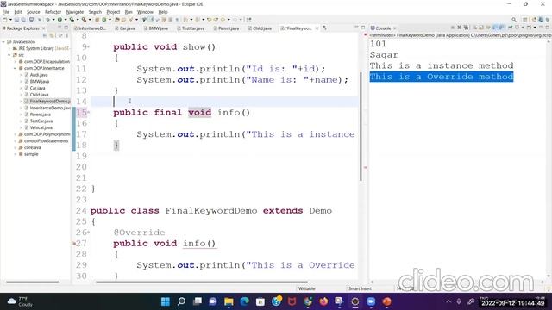Expand the com.OOP.Encapsulation package
Image resolution: width=552 pixels, height=310 pixels.
(x=16, y=62)
